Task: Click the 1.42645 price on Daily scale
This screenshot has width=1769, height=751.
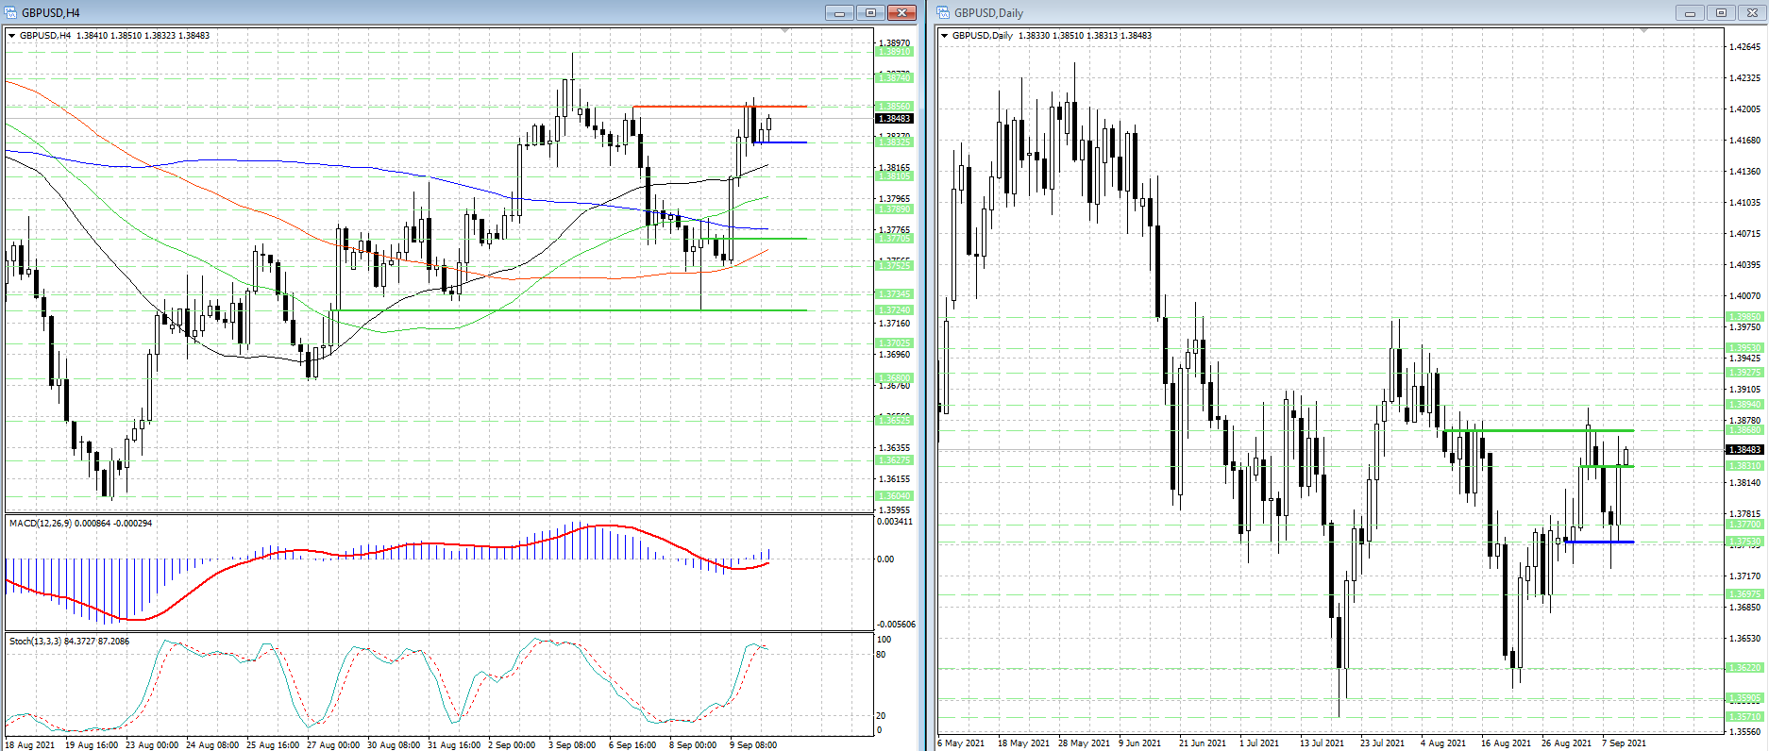Action: point(1744,46)
